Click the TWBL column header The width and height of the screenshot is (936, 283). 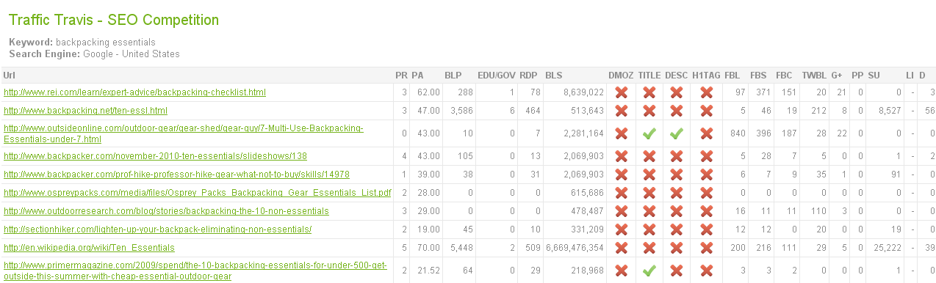click(814, 75)
